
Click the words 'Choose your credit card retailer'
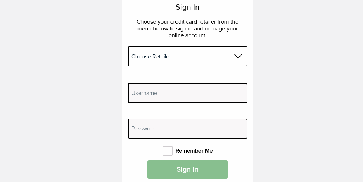point(176,22)
